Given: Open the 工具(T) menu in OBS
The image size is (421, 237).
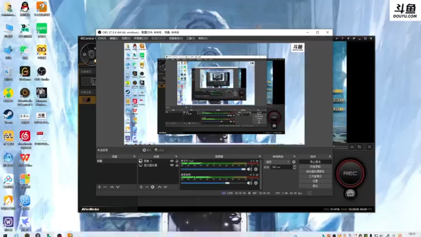Looking at the screenshot, I should tap(191, 38).
